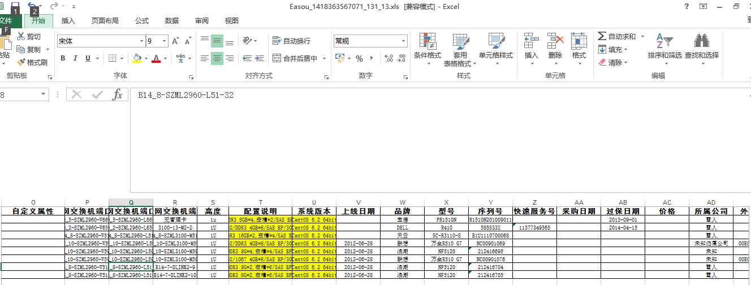Apply the red font color
The width and height of the screenshot is (751, 285).
pyautogui.click(x=157, y=58)
